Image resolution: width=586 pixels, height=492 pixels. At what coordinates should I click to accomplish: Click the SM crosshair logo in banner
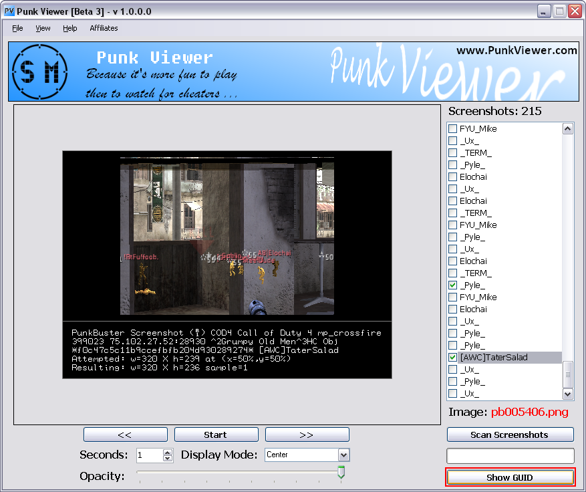pos(39,72)
